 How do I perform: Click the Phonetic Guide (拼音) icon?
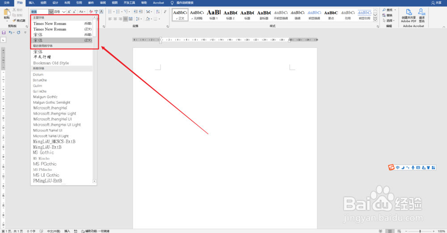click(x=96, y=12)
